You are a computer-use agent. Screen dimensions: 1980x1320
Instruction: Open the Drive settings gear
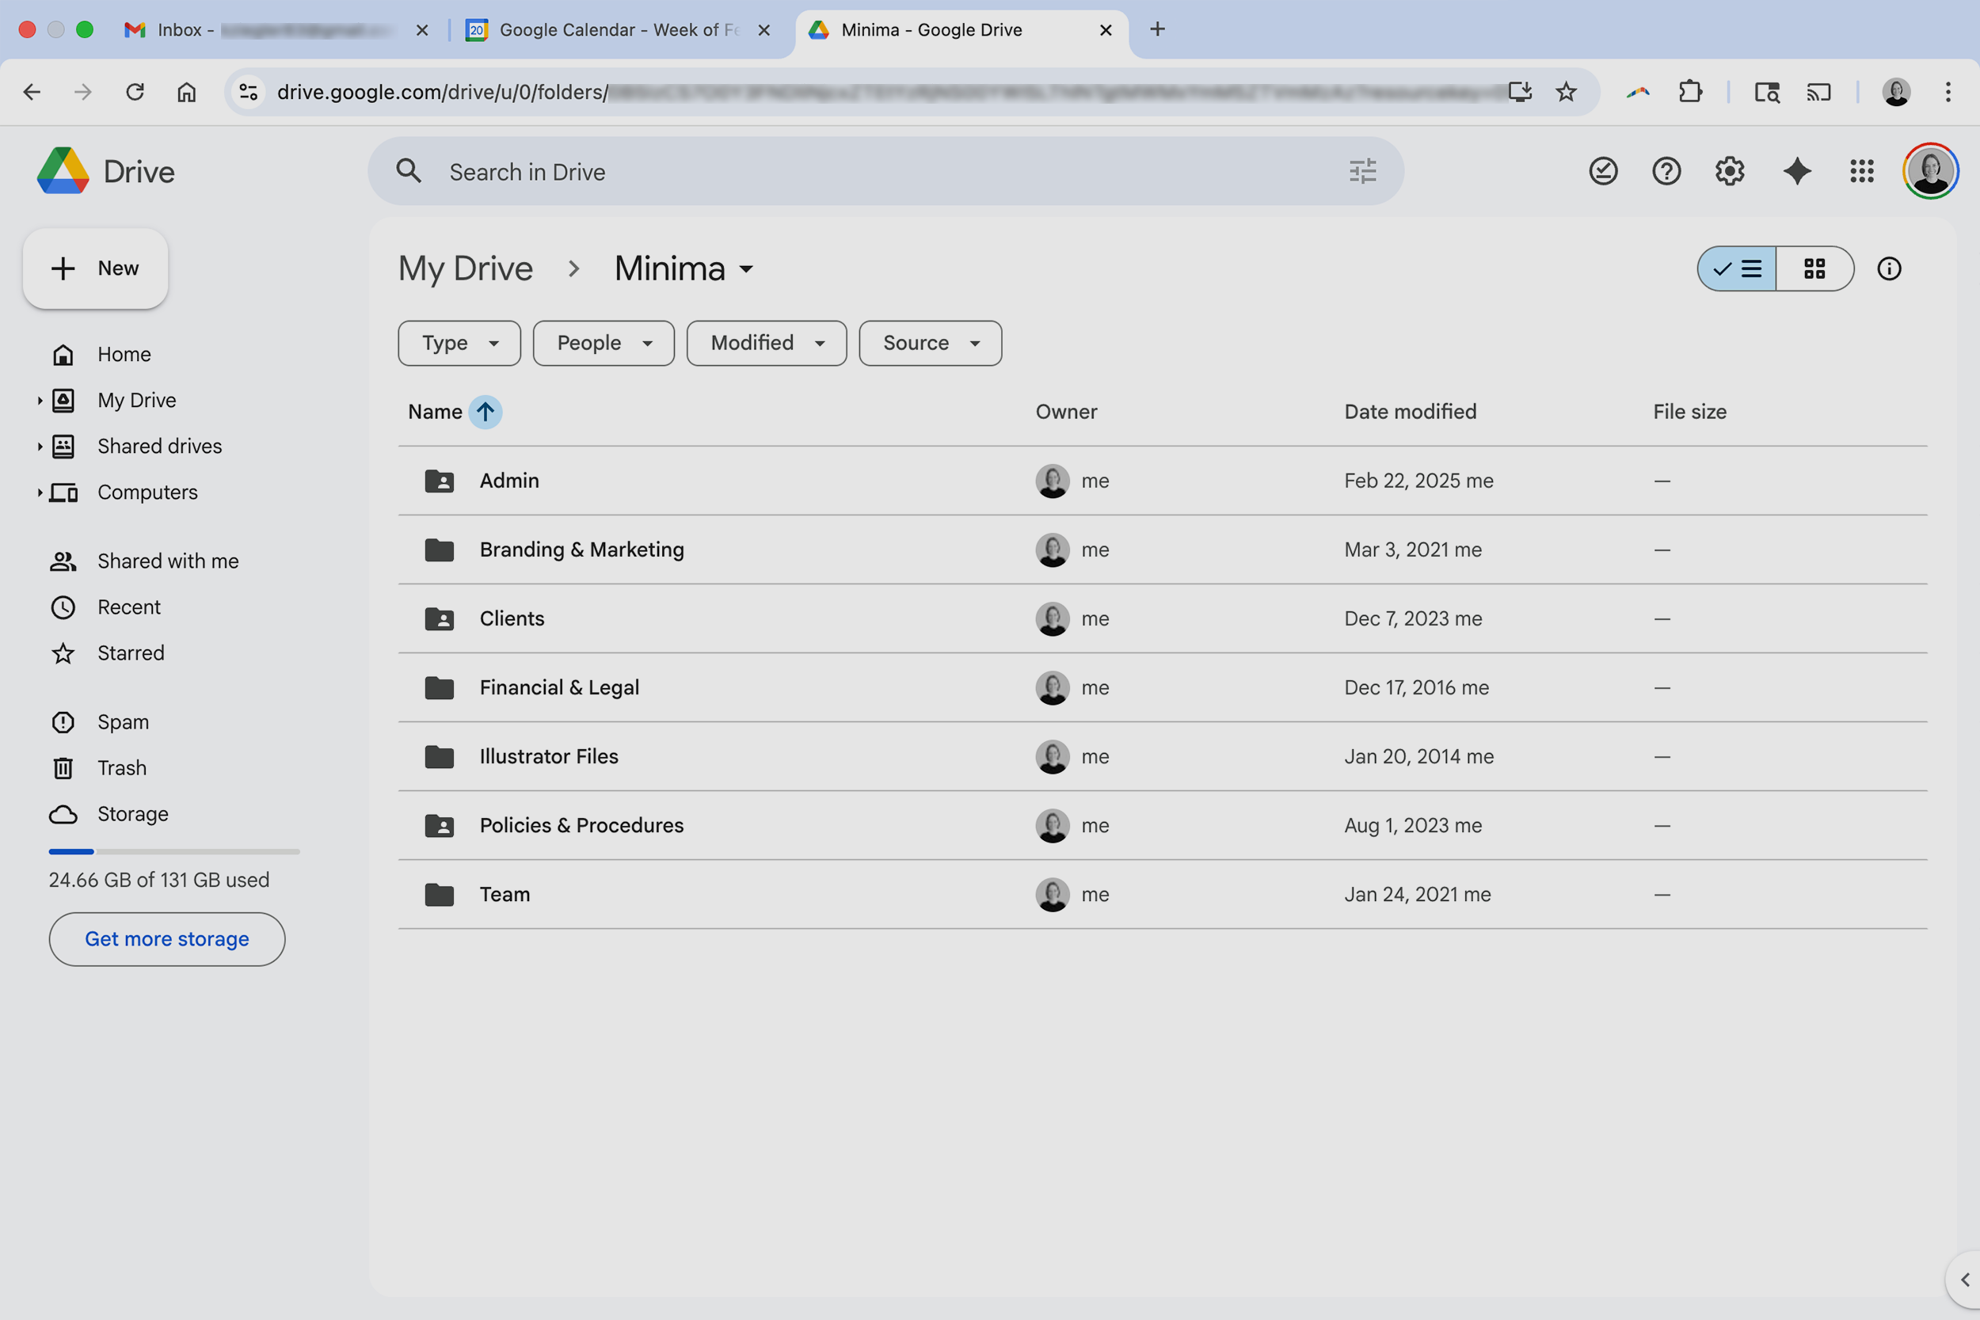click(1729, 171)
